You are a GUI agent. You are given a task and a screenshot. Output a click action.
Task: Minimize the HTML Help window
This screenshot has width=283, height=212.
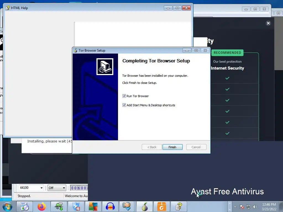[168, 8]
